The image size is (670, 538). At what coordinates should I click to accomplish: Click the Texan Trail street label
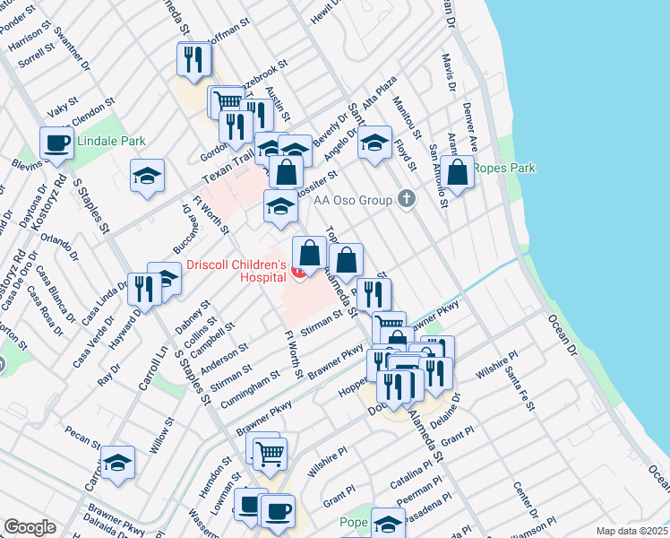pyautogui.click(x=228, y=168)
